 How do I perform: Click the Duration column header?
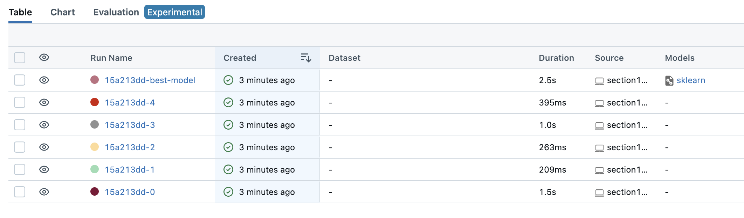coord(556,58)
